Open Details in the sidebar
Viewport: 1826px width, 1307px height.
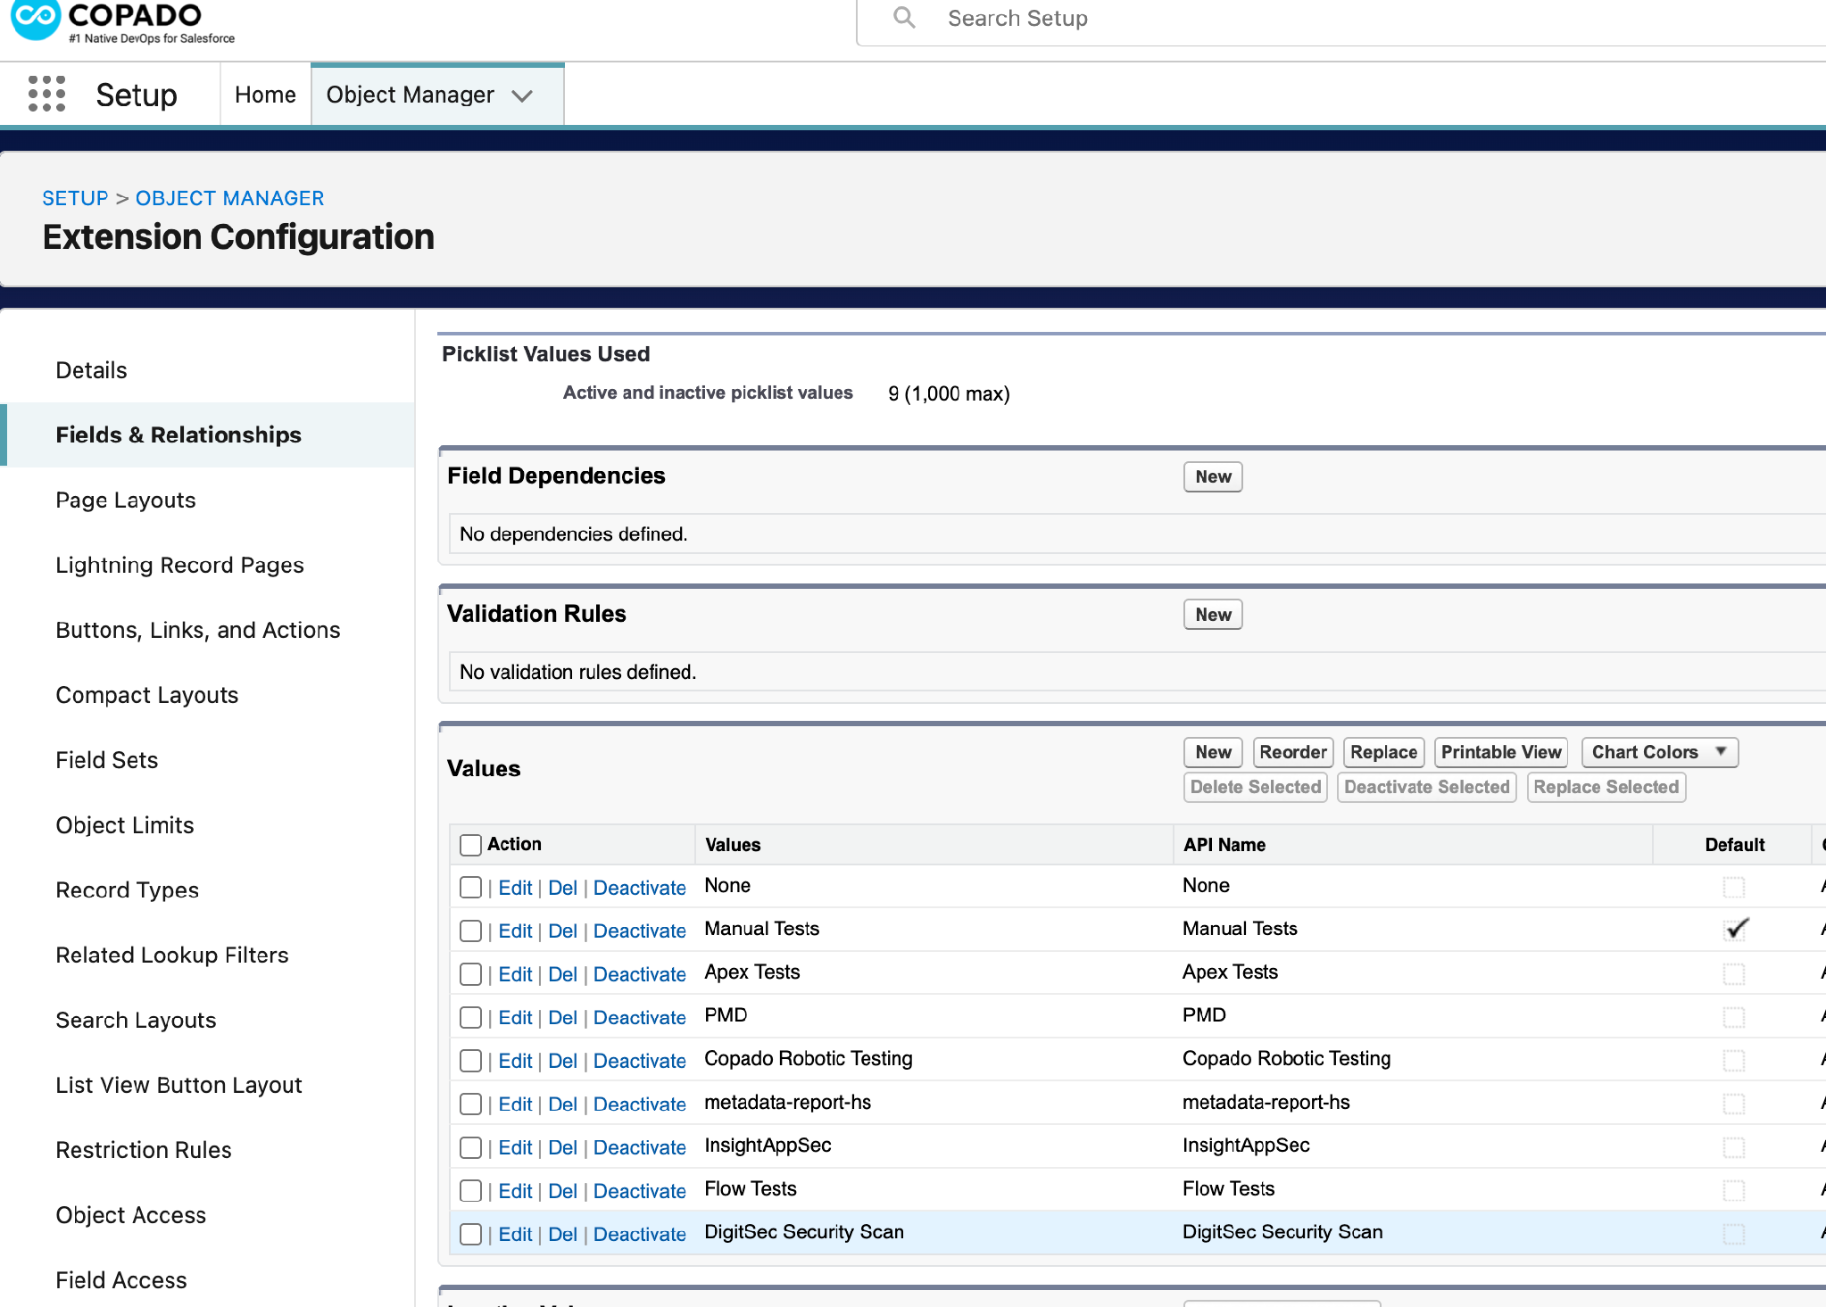tap(91, 370)
